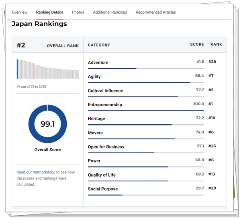
Task: Select the Quality of Life label
Action: [x=102, y=175]
